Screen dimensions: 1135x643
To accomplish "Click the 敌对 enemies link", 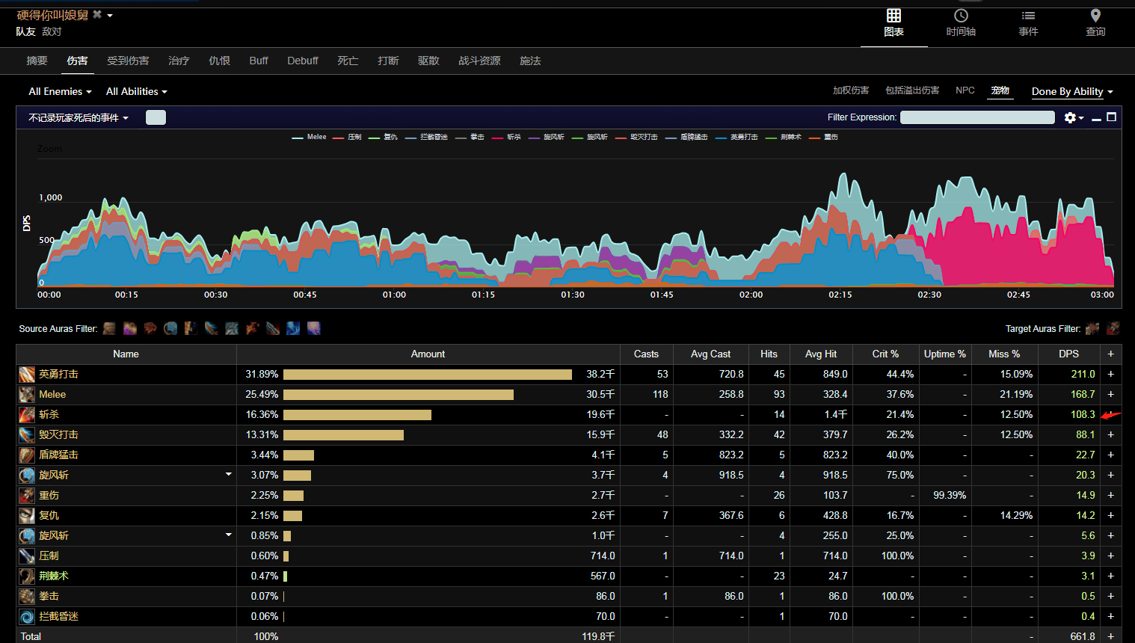I will [x=52, y=31].
